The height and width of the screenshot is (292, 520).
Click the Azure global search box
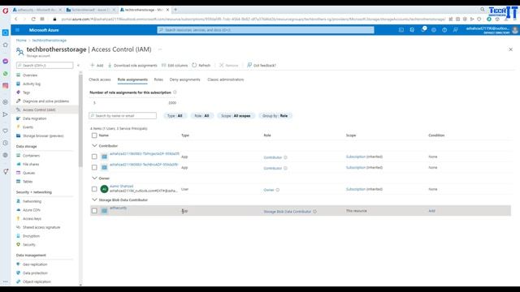pyautogui.click(x=266, y=30)
